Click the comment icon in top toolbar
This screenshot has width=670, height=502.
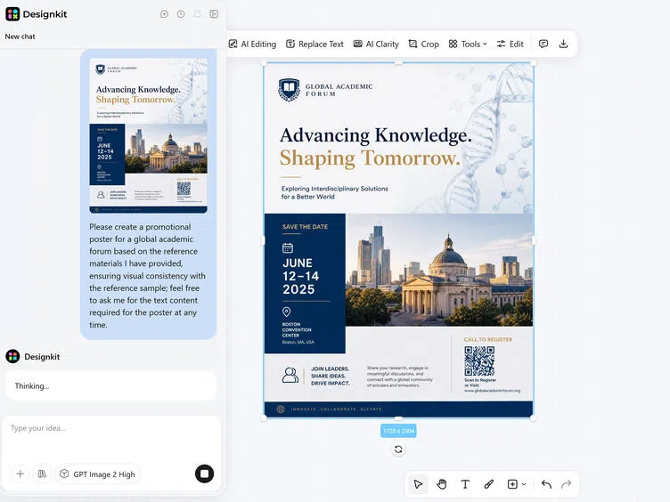(x=543, y=44)
